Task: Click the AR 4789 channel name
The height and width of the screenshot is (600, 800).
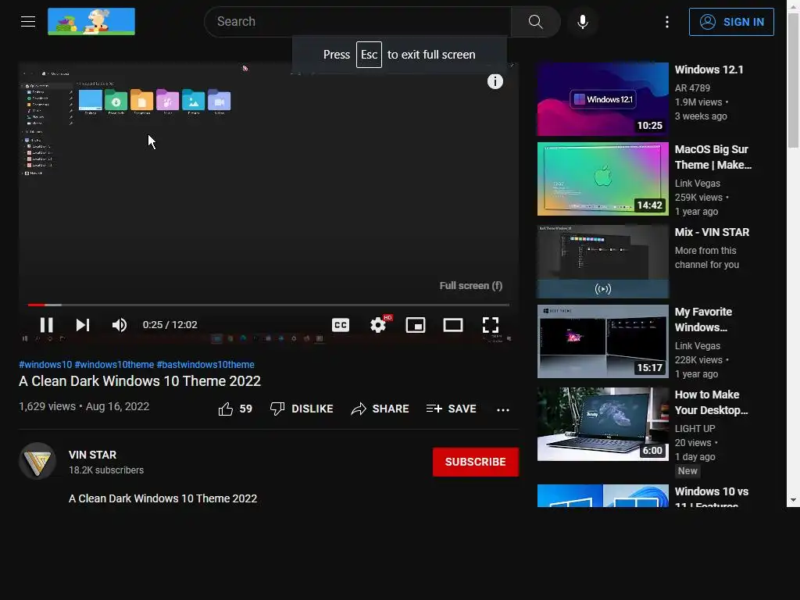Action: coord(692,87)
